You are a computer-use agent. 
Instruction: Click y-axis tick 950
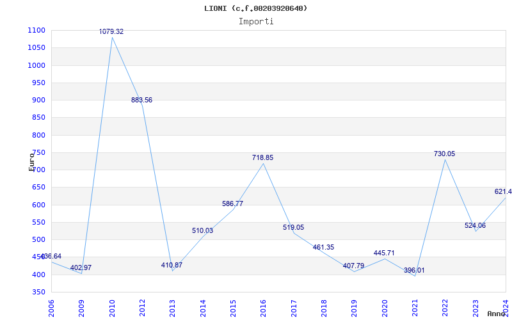point(40,83)
